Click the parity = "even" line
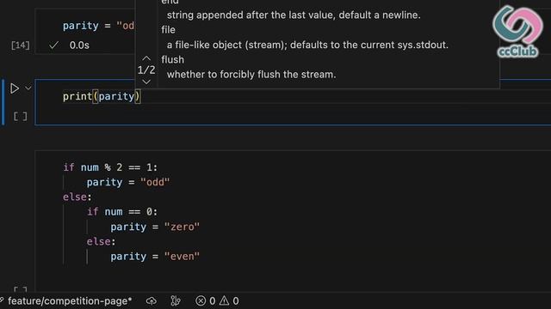Viewport: 551px width, 309px height. 155,257
